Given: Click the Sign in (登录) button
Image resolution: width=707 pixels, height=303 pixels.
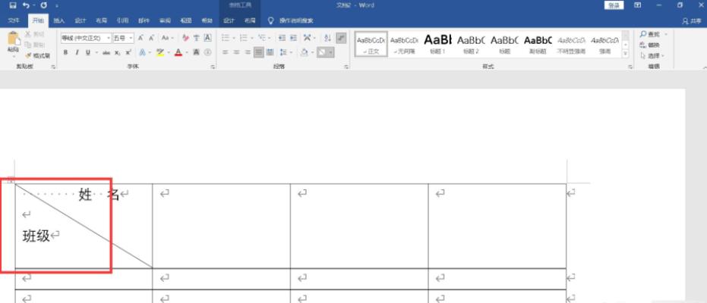Looking at the screenshot, I should point(614,5).
